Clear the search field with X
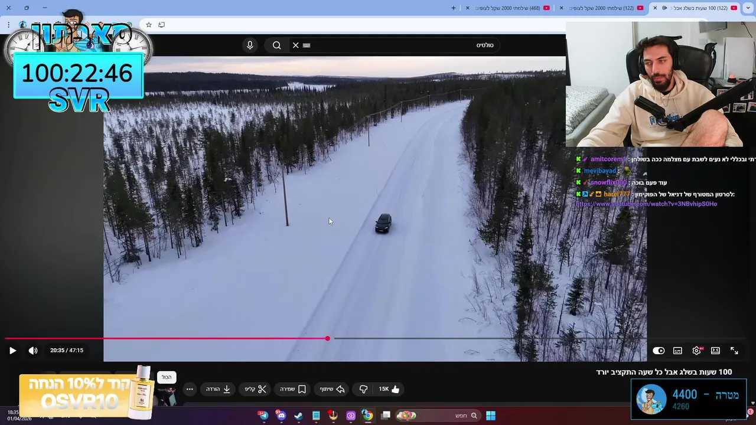Screen dimensions: 756x425 click(296, 45)
